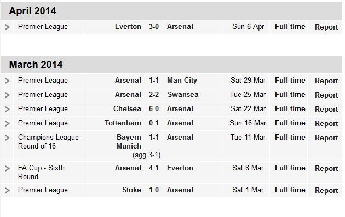Expand the Tottenham 0-1 Arsenal row arrow
The image size is (345, 217).
(7, 124)
